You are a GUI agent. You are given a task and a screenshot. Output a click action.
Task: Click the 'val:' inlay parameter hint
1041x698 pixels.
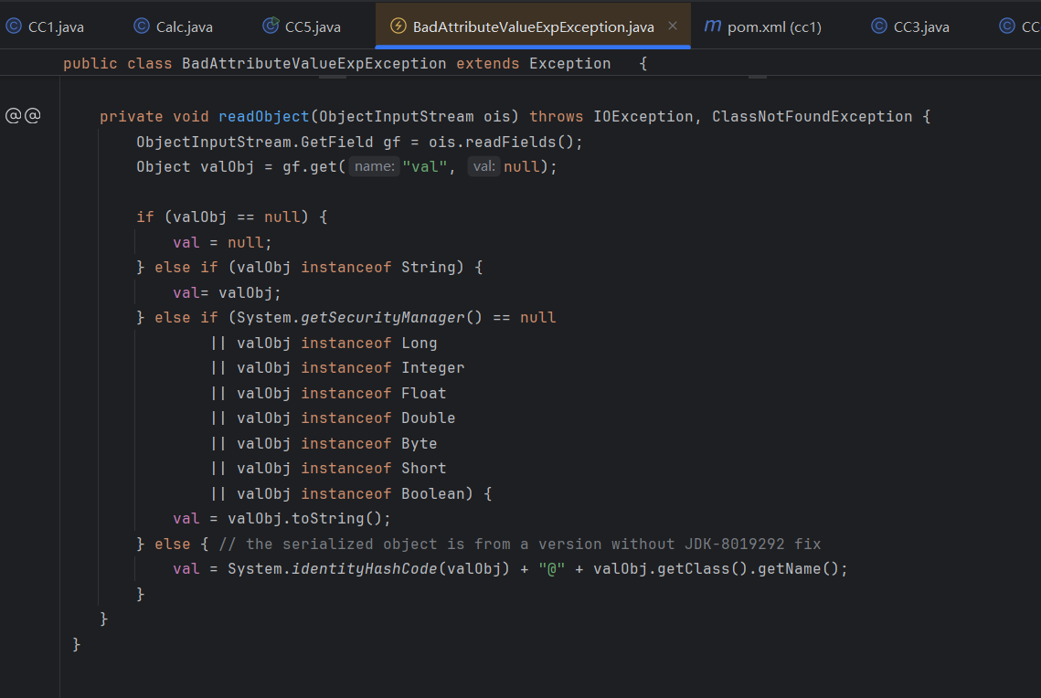[483, 167]
